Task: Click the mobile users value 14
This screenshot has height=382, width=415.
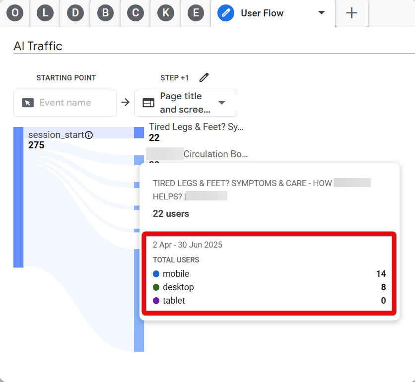Action: coord(381,274)
